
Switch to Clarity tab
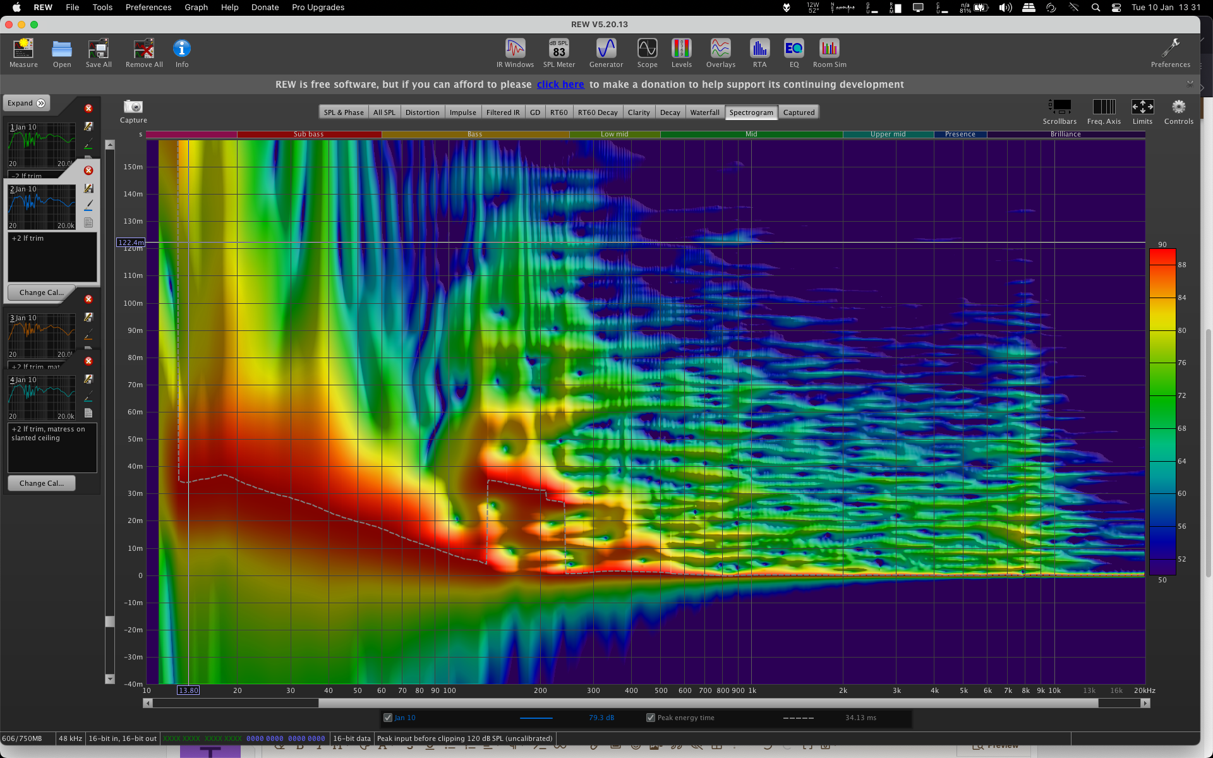[x=639, y=112]
